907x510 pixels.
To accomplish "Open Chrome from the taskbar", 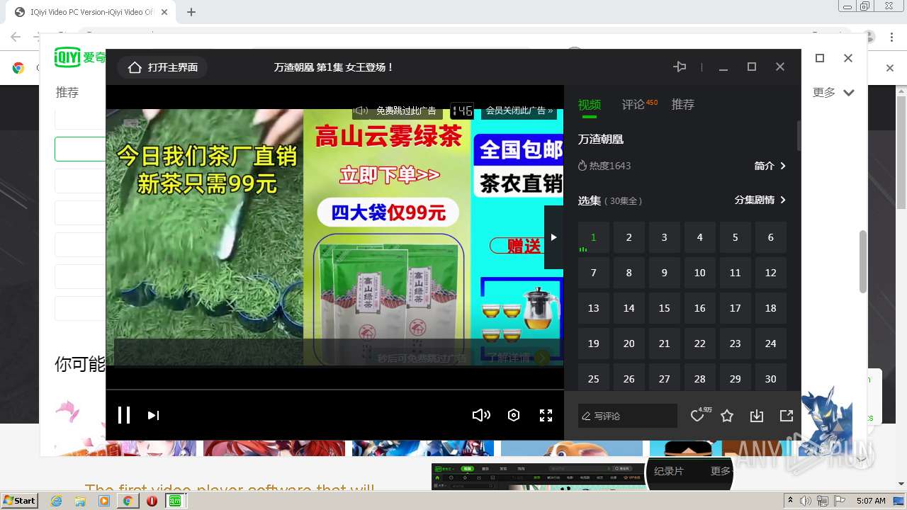I will point(128,501).
